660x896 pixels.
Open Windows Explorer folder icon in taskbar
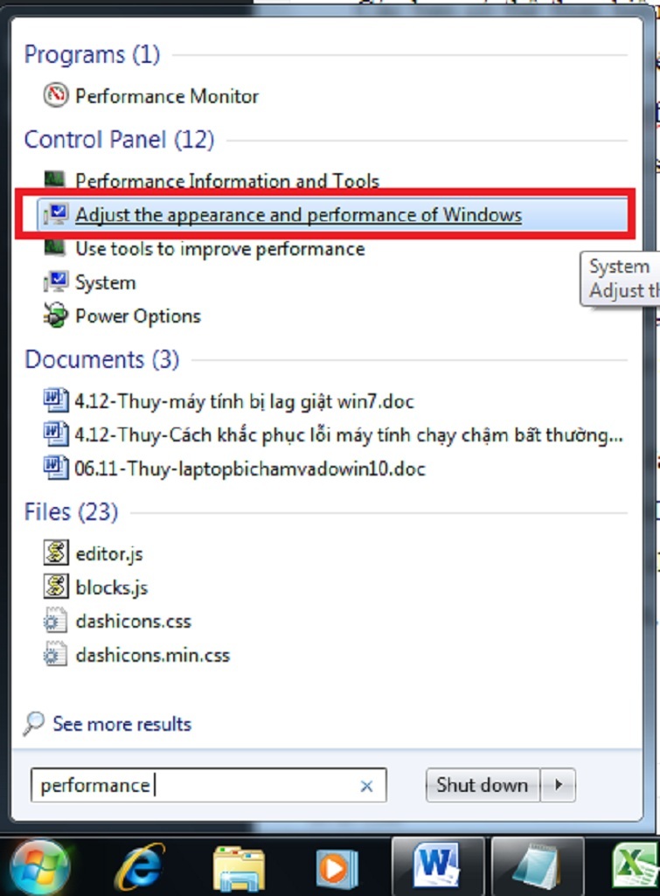pos(239,868)
